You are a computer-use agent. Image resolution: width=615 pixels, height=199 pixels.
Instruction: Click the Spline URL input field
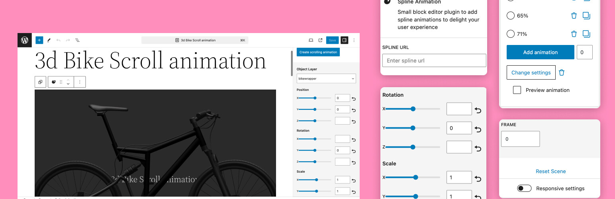coord(434,60)
